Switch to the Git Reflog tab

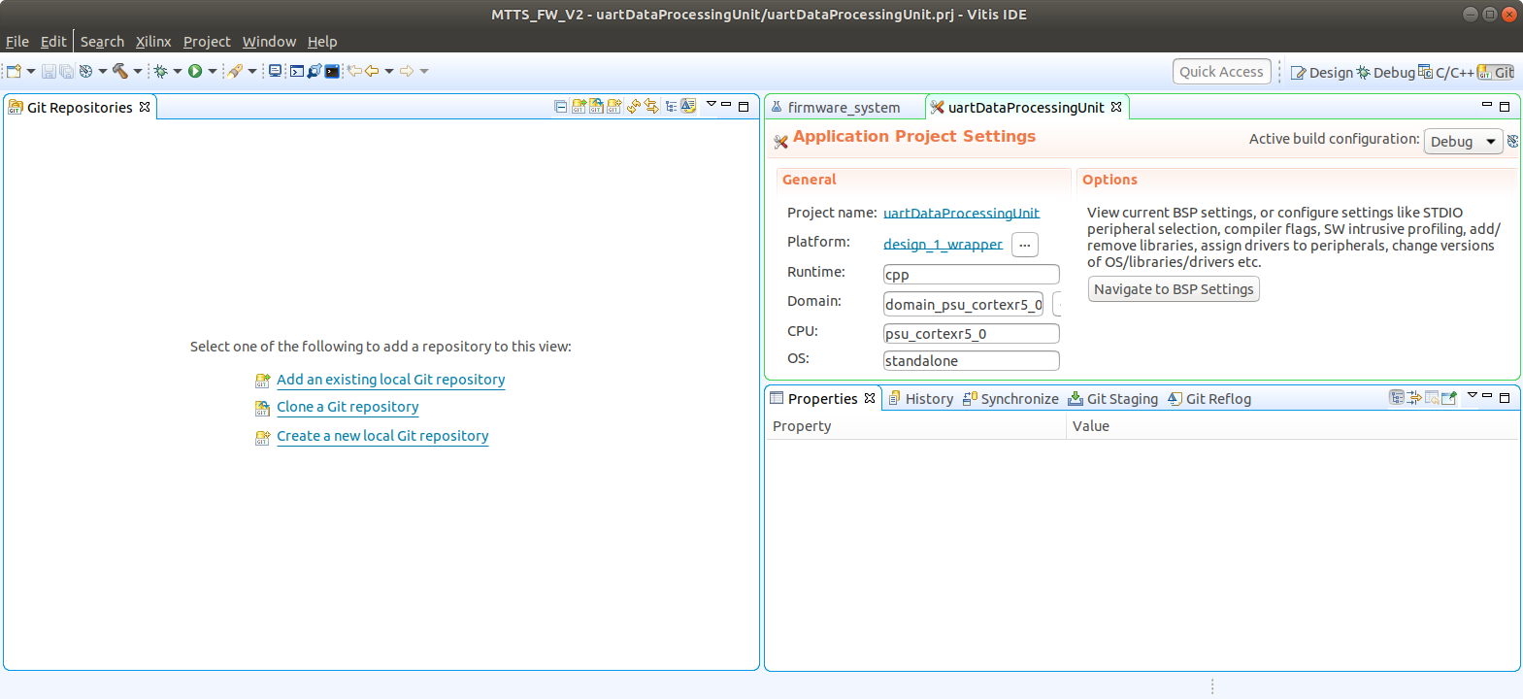(x=1209, y=399)
